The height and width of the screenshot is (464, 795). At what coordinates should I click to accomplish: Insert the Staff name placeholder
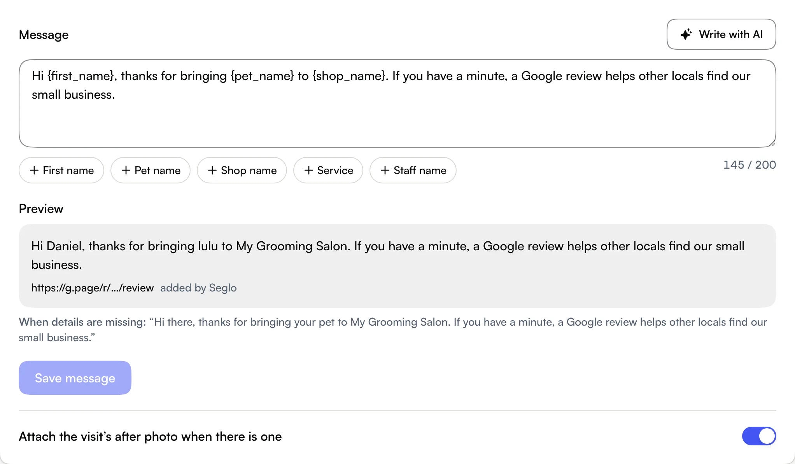coord(413,170)
